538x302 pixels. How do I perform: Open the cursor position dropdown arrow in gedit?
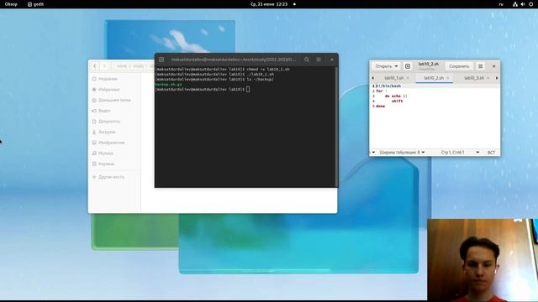pos(477,153)
